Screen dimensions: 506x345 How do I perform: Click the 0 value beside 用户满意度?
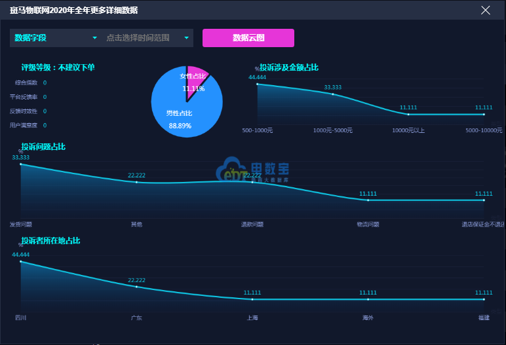tap(45, 126)
